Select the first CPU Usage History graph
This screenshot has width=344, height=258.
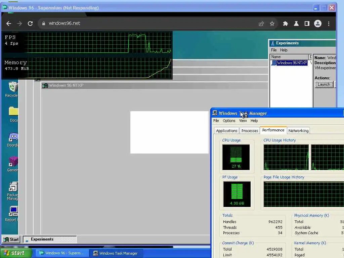coord(286,157)
